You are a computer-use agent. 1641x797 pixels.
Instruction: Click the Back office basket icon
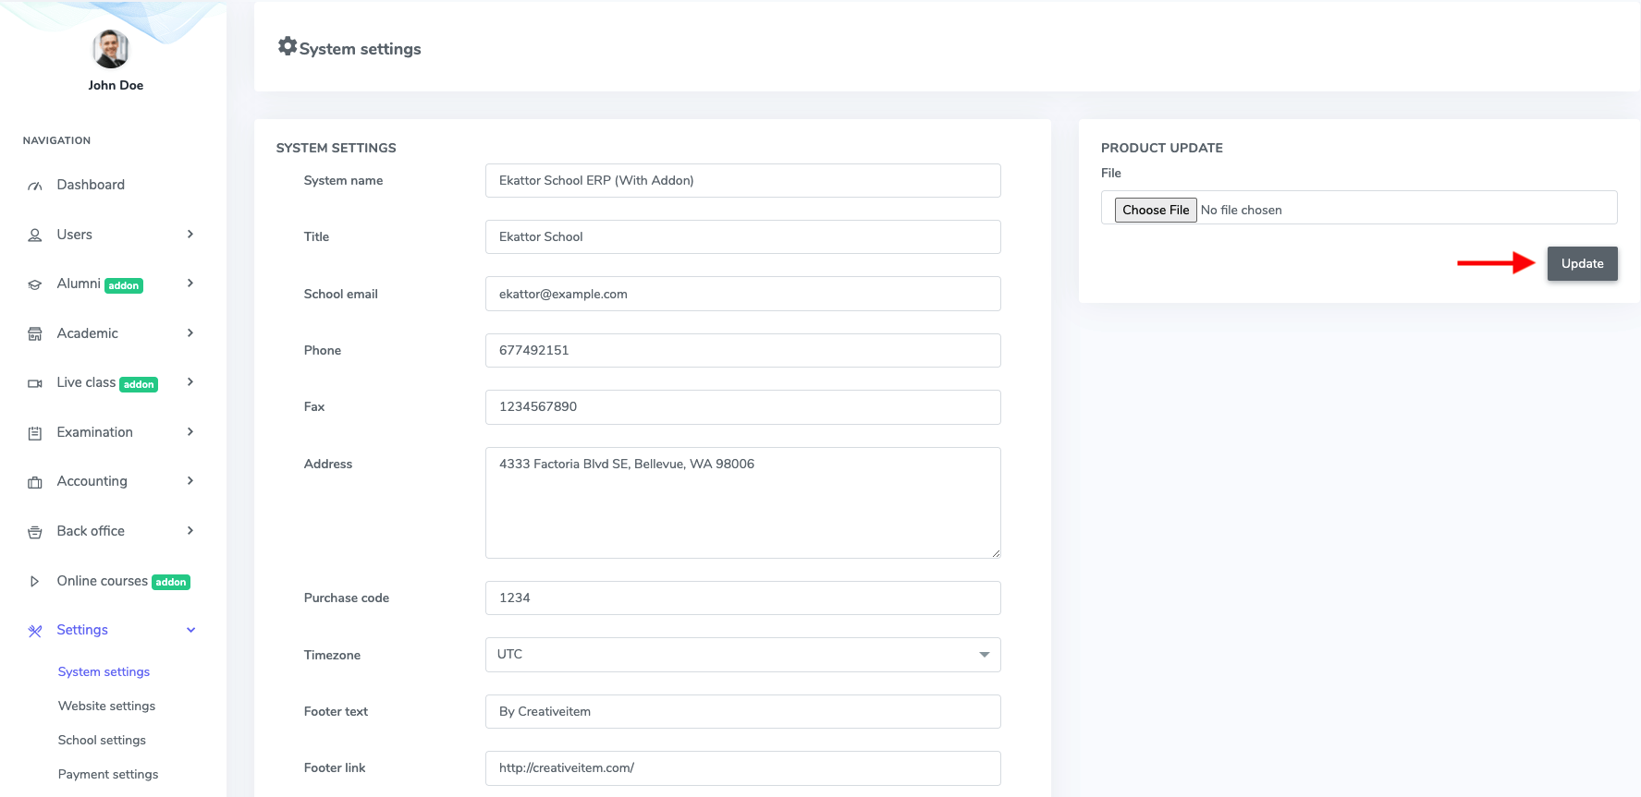35,532
